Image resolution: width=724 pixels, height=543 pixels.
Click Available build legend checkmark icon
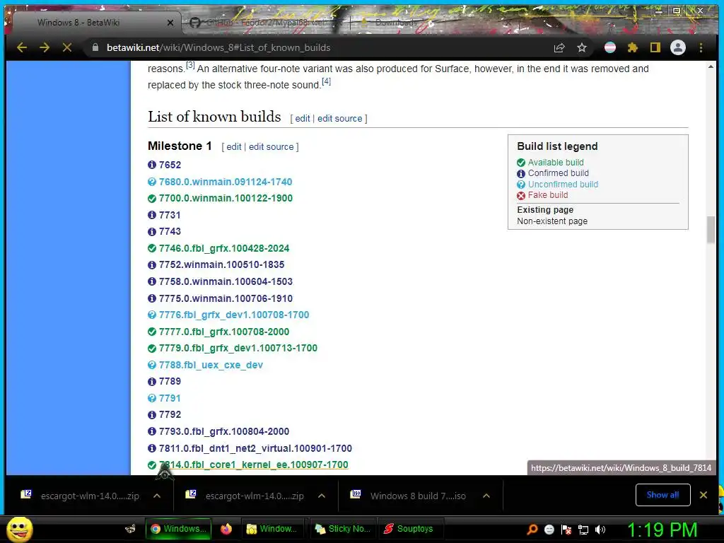click(x=521, y=163)
